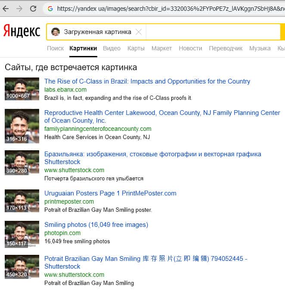Click the Яндекс logo
285x291 pixels.
[22, 31]
